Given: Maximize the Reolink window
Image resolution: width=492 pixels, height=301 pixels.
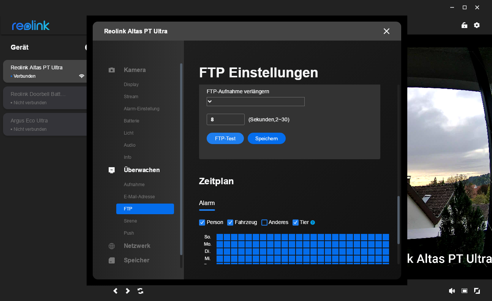Looking at the screenshot, I should click(x=464, y=8).
